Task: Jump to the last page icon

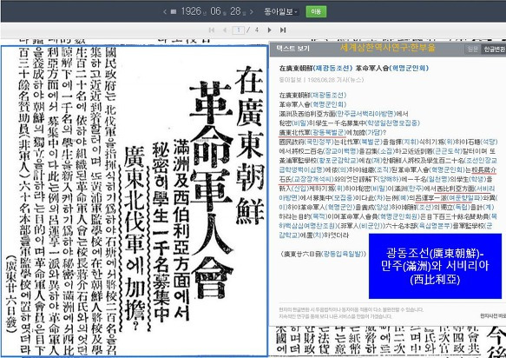Action: pyautogui.click(x=283, y=30)
